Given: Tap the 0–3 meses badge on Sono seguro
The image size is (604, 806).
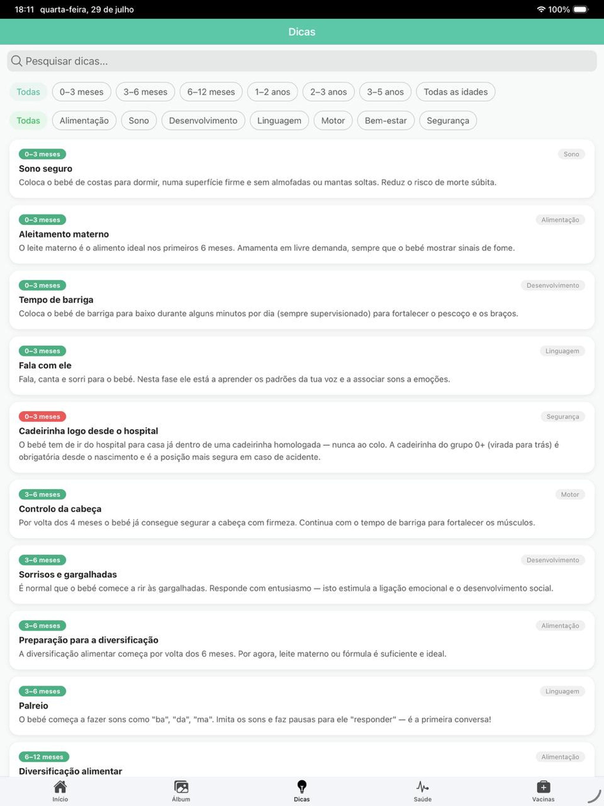Looking at the screenshot, I should [42, 154].
